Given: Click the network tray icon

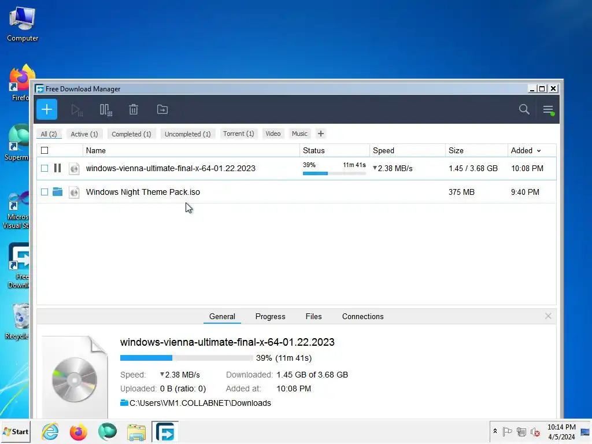Looking at the screenshot, I should [521, 432].
